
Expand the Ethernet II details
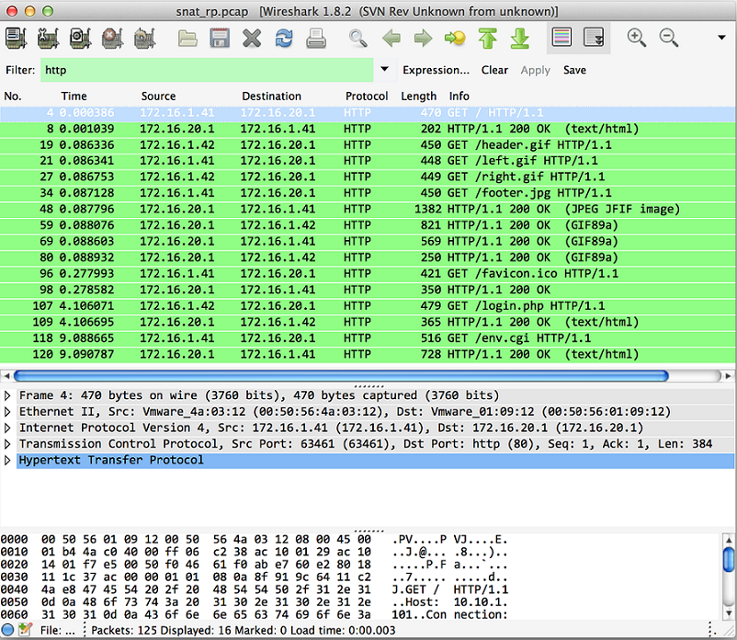8,411
